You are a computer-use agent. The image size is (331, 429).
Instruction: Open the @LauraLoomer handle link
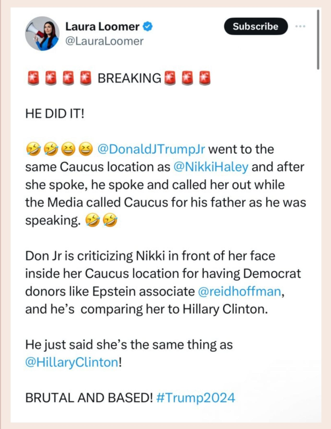click(104, 40)
